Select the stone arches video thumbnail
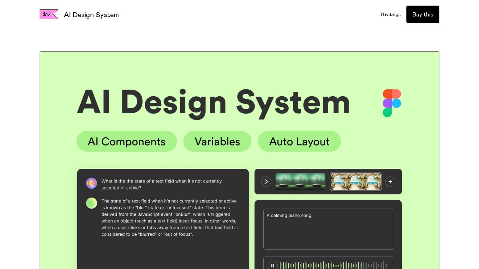This screenshot has width=479, height=269. 356,181
